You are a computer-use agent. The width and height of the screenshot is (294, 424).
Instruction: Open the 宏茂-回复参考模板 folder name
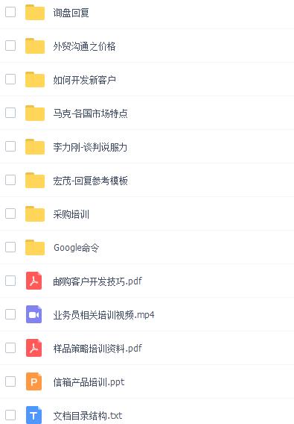pos(90,181)
